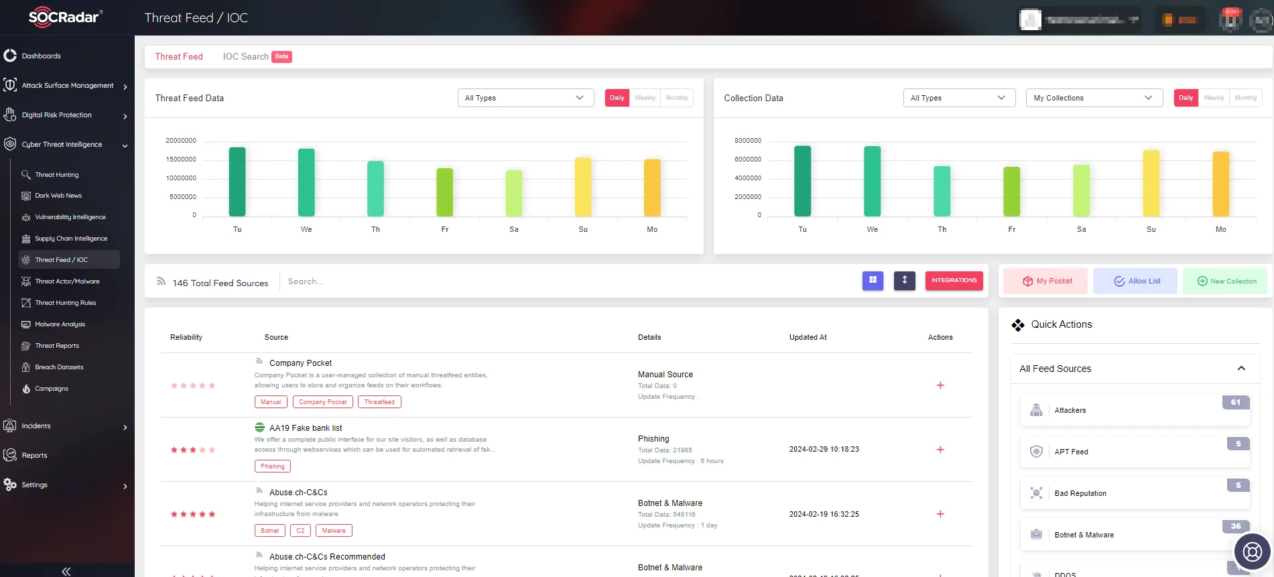Open the My Collections dropdown
The height and width of the screenshot is (577, 1274).
[1094, 98]
